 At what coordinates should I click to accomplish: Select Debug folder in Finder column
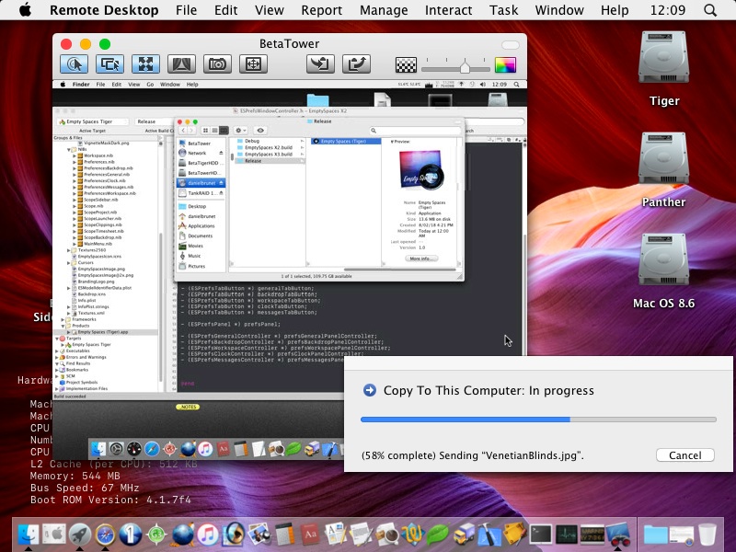point(269,141)
